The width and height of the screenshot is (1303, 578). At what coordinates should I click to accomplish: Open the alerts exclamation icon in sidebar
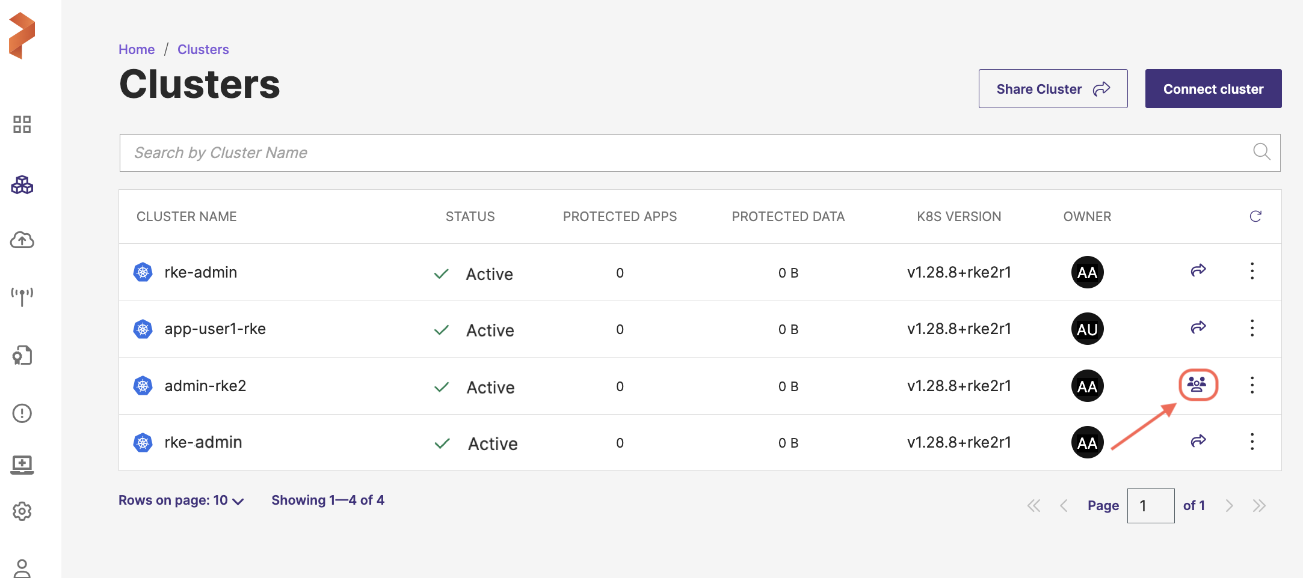[22, 413]
